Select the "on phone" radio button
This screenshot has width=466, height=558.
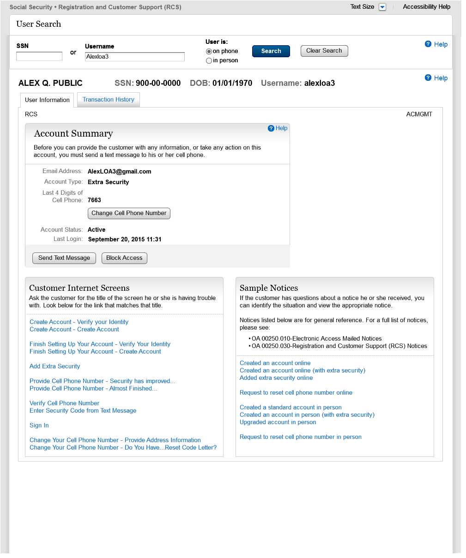coord(209,52)
